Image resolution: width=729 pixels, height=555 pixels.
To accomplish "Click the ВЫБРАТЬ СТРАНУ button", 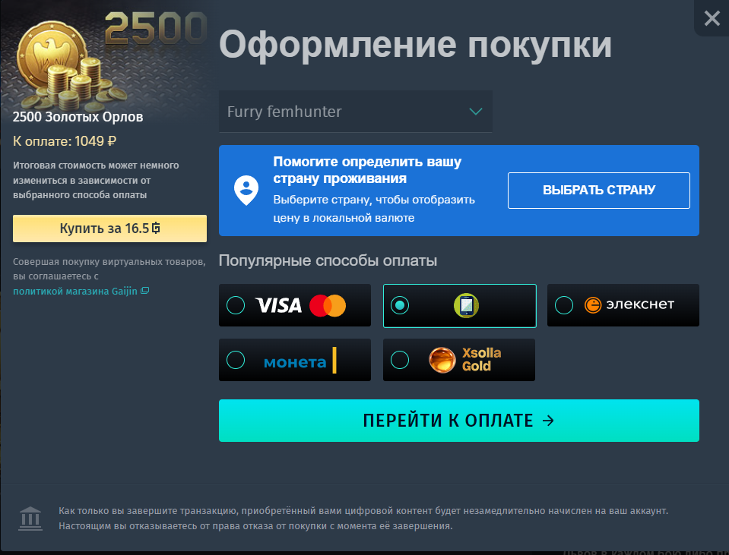I will [599, 191].
